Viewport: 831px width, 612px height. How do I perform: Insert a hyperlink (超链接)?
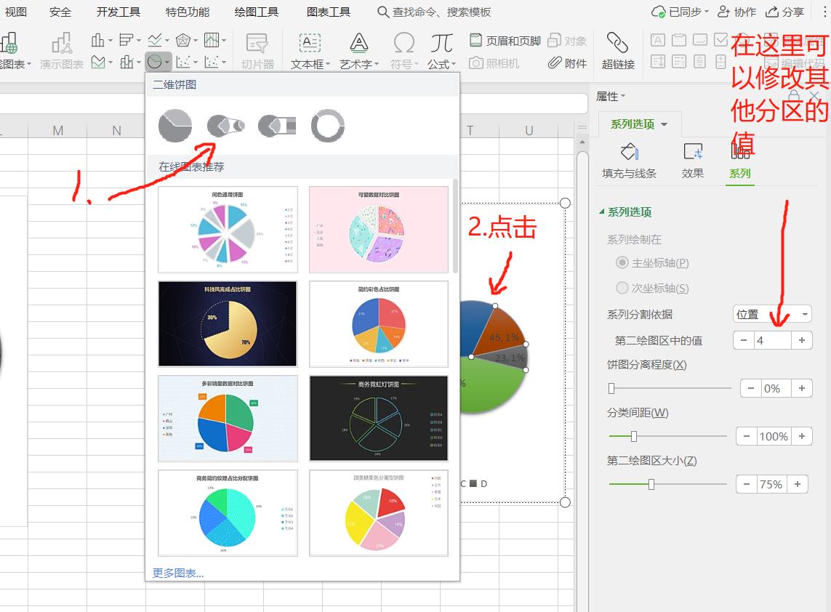click(x=618, y=51)
